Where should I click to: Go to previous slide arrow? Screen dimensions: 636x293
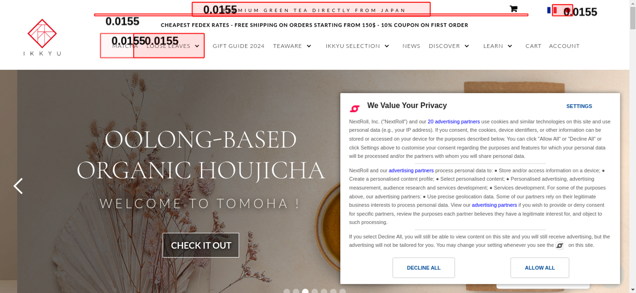point(18,186)
